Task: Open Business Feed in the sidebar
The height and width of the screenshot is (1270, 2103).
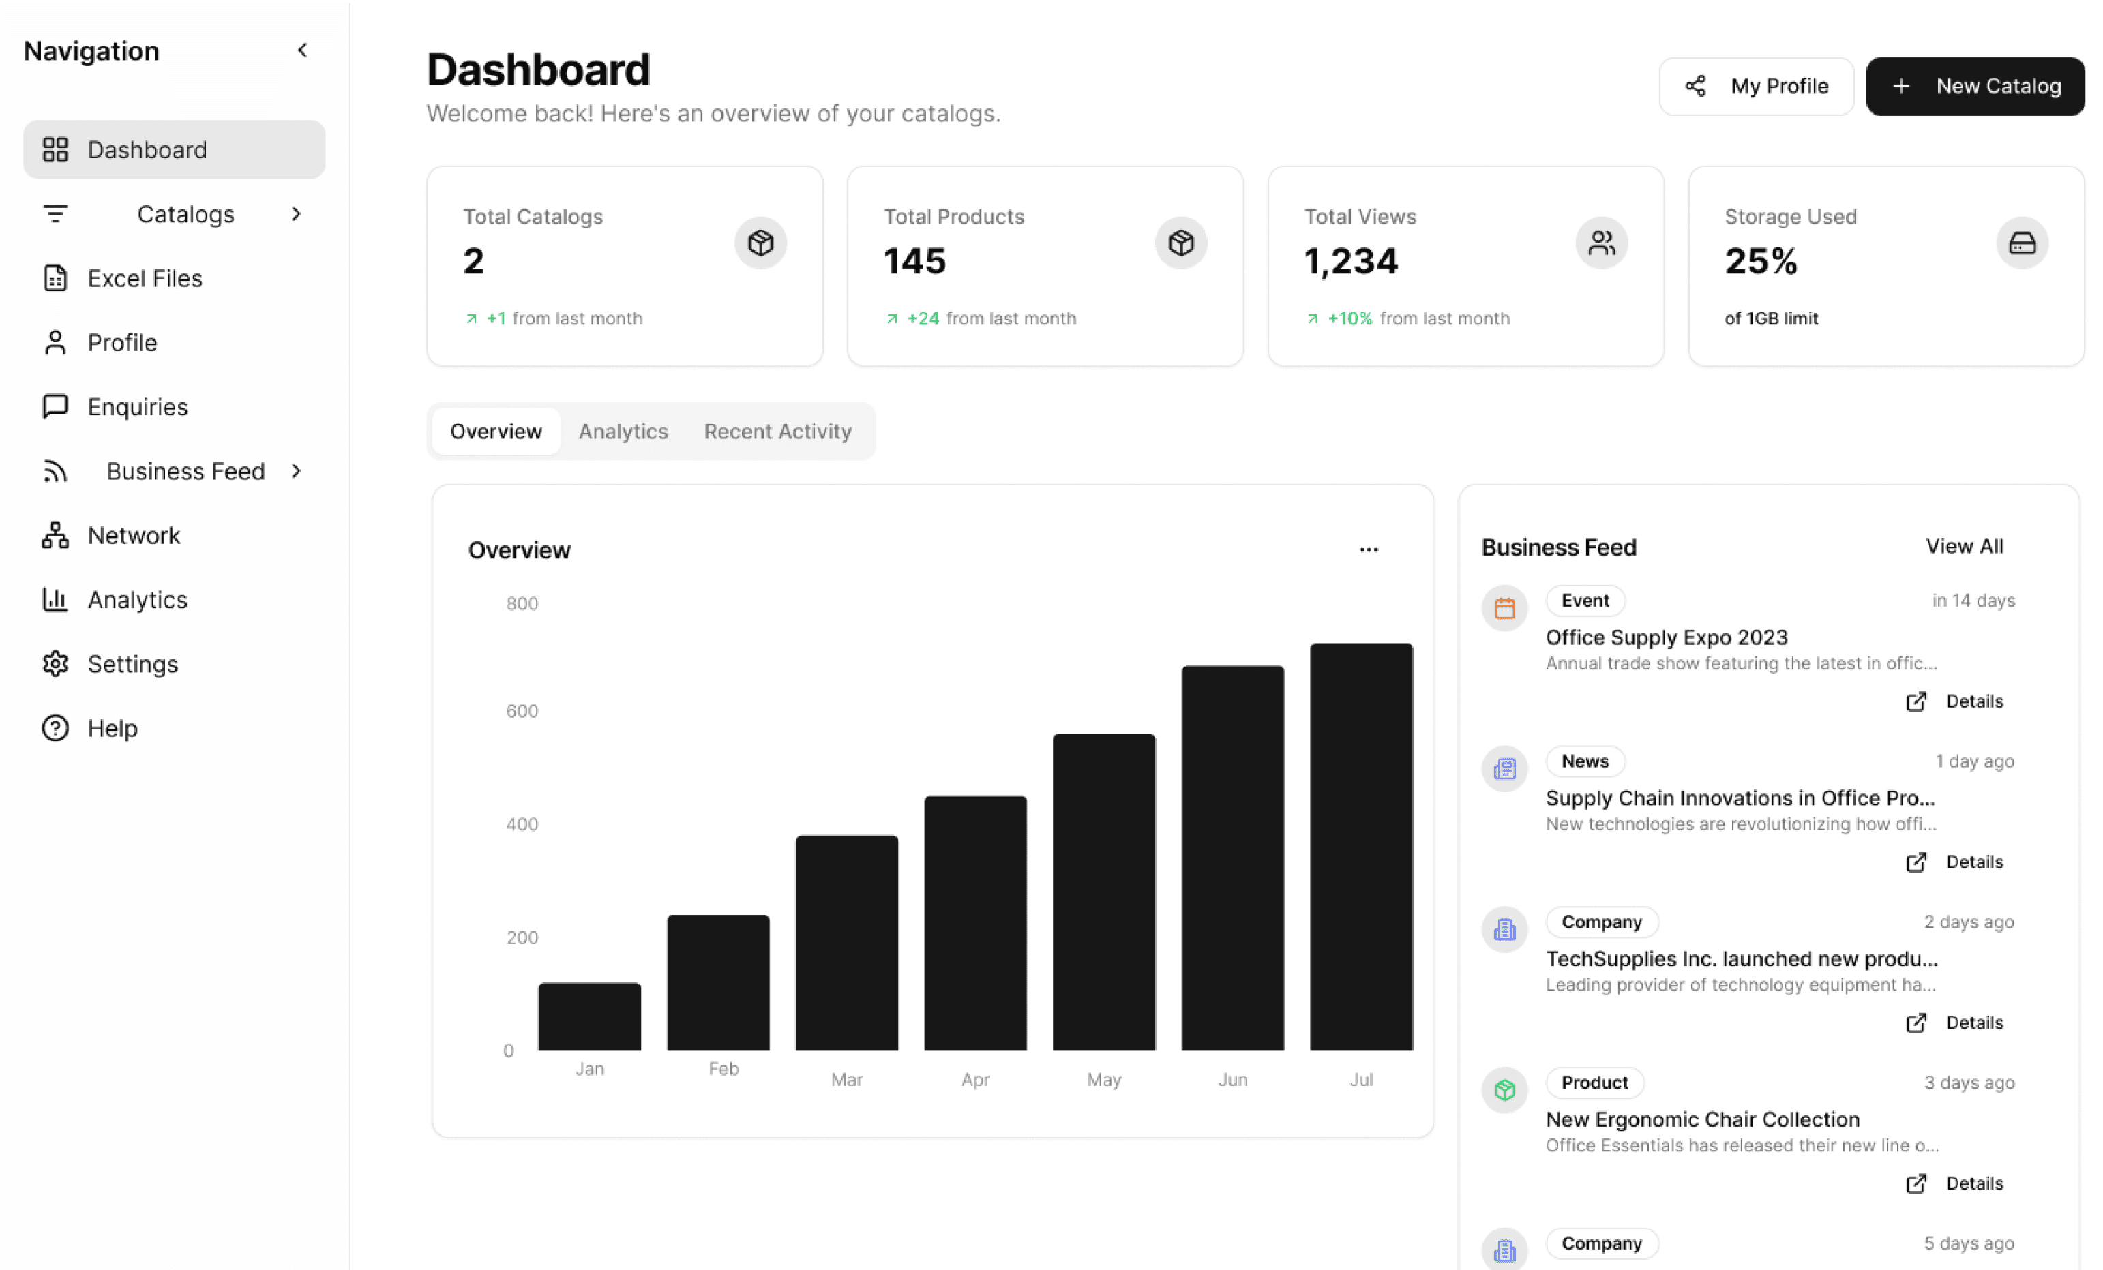Action: (174, 471)
